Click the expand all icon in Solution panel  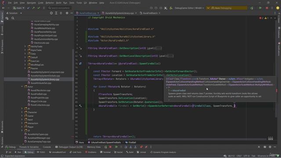pyautogui.click(x=56, y=13)
